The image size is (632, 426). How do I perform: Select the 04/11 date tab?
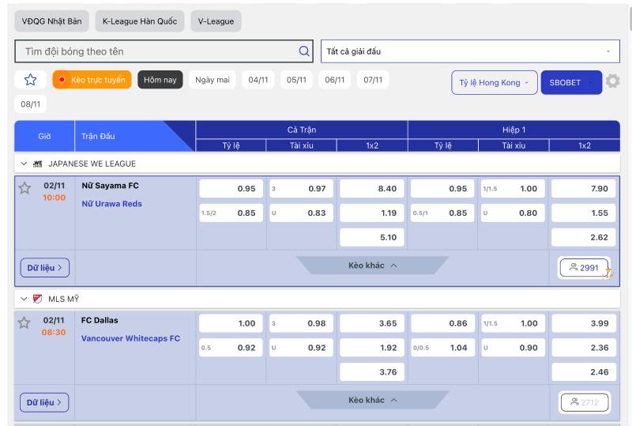click(x=258, y=80)
